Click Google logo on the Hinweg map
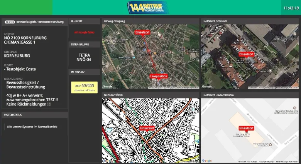Image resolution: width=301 pixels, height=164 pixels. click(108, 87)
